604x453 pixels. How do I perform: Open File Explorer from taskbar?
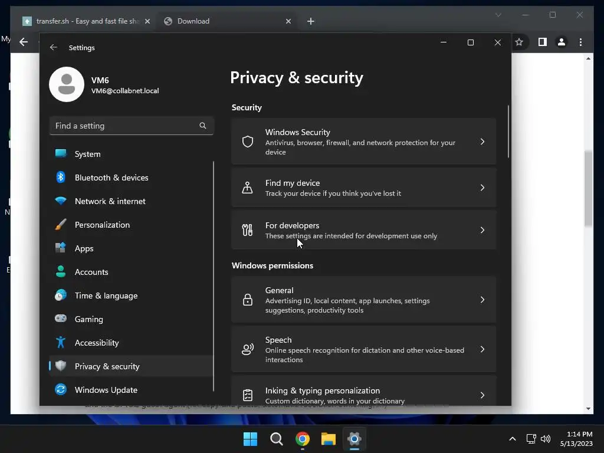329,439
